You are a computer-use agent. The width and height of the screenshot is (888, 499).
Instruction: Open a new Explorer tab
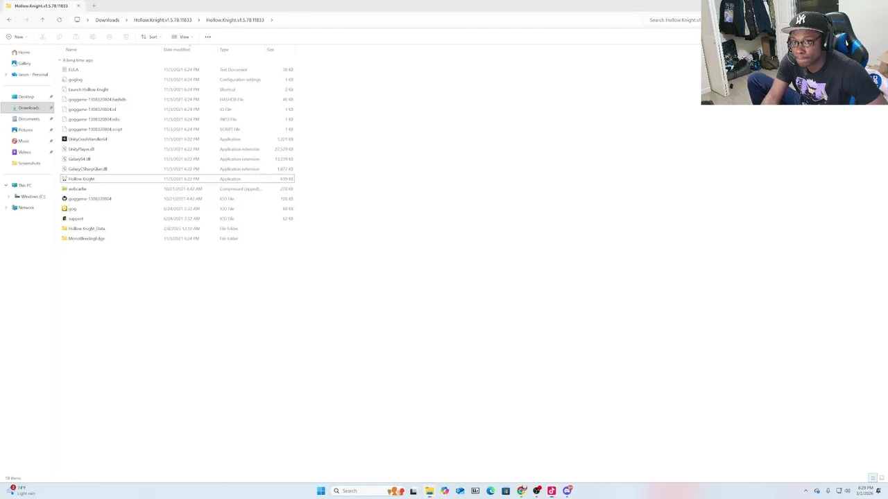pos(94,6)
